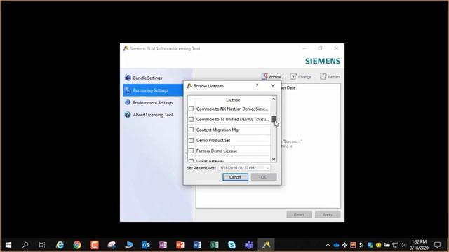Image resolution: width=449 pixels, height=252 pixels.
Task: Check the Factory Demo License box
Action: click(191, 150)
